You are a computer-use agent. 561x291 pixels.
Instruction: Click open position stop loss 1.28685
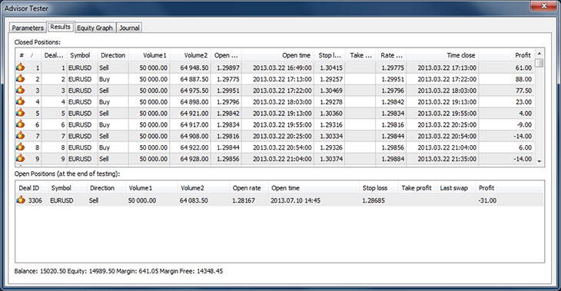(373, 200)
